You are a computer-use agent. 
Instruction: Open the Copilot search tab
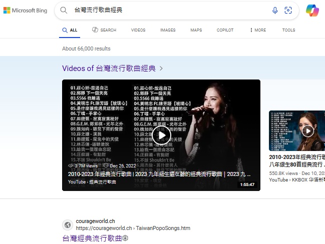coord(225,30)
